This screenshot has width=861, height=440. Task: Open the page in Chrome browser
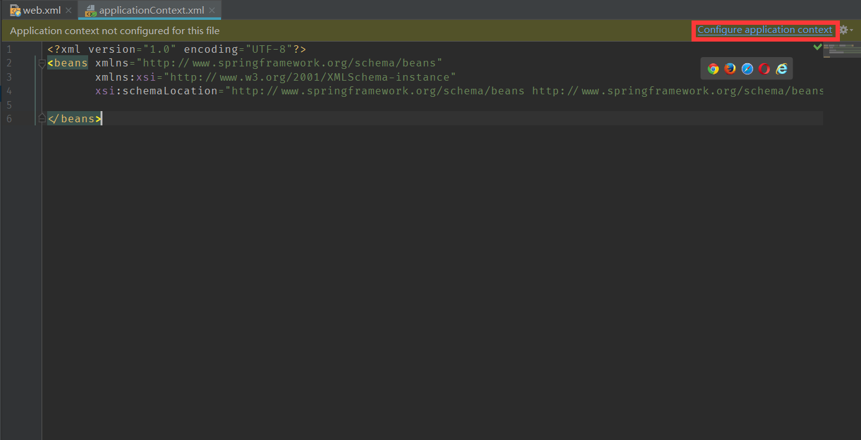713,68
